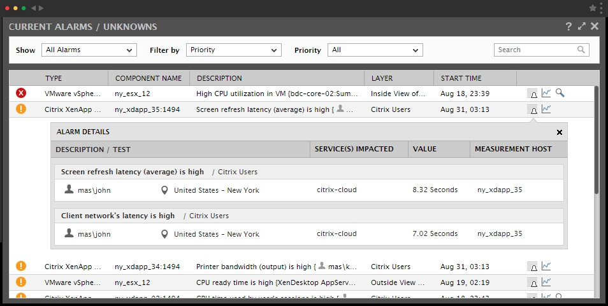Click the back navigation arrow
Screen dimensions: 608x306
click(33, 8)
